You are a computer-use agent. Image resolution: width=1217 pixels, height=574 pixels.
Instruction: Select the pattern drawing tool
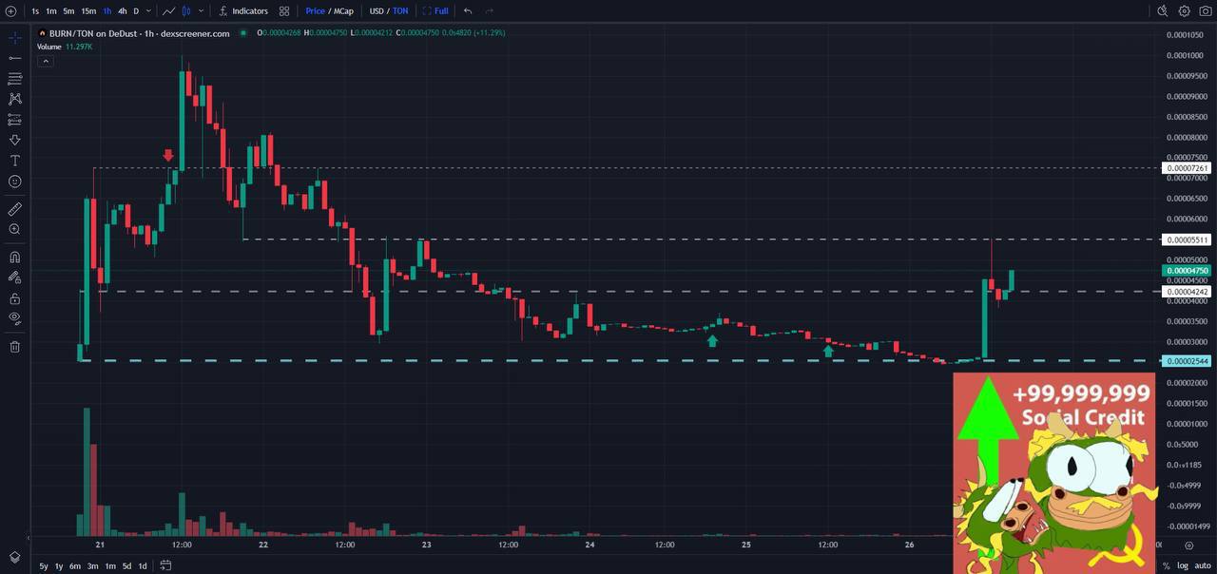(x=14, y=99)
